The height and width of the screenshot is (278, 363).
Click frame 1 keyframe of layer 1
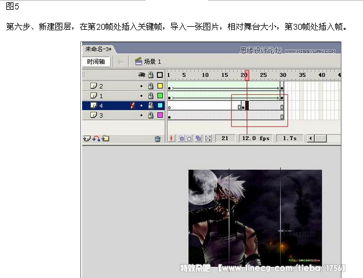tap(169, 98)
